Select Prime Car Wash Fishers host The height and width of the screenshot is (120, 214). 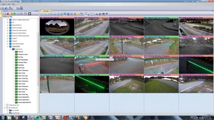(x=19, y=33)
